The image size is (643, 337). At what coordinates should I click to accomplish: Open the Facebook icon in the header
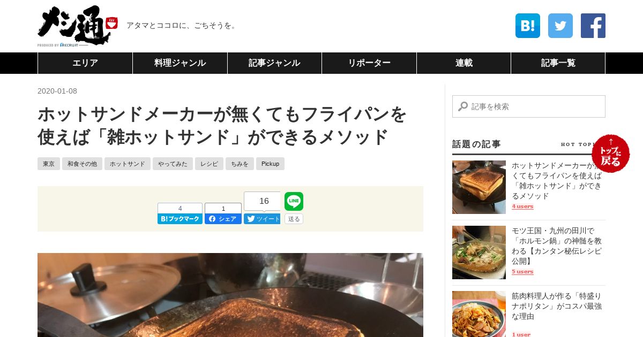tap(593, 26)
